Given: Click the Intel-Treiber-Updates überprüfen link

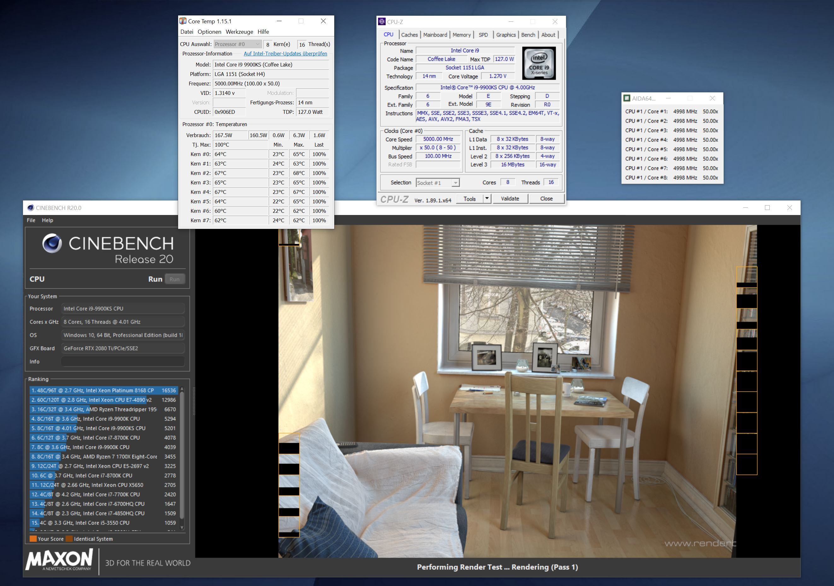Looking at the screenshot, I should (285, 54).
